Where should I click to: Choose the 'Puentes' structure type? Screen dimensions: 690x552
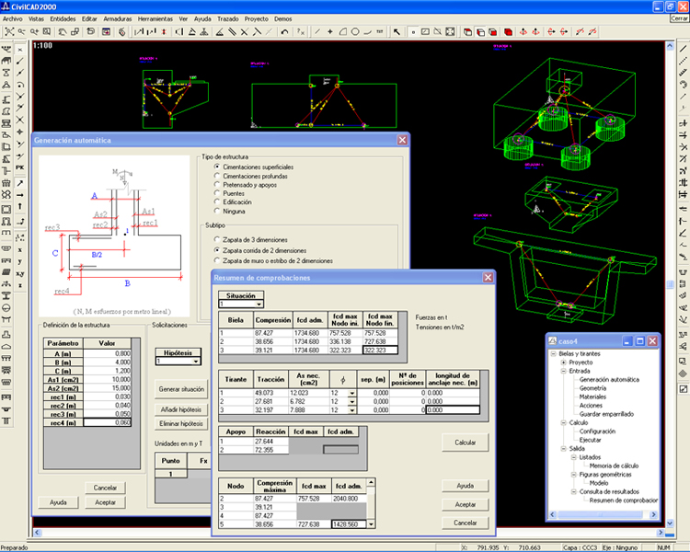click(215, 193)
